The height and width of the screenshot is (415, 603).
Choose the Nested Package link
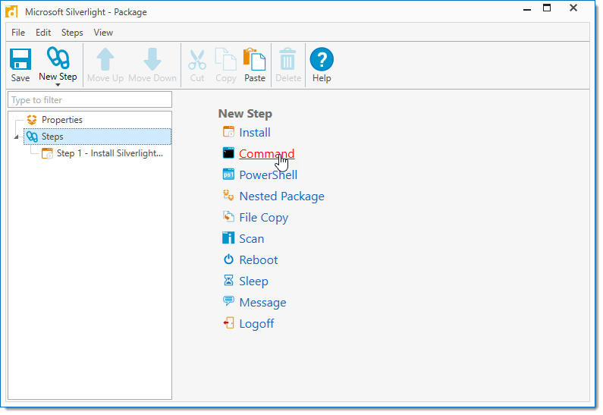tap(281, 196)
